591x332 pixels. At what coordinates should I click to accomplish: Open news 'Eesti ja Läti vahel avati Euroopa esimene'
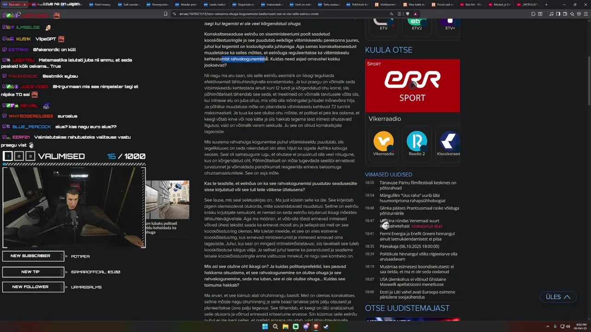417,295
